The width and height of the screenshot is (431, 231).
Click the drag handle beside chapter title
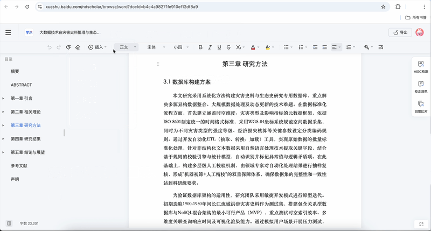pos(158,64)
